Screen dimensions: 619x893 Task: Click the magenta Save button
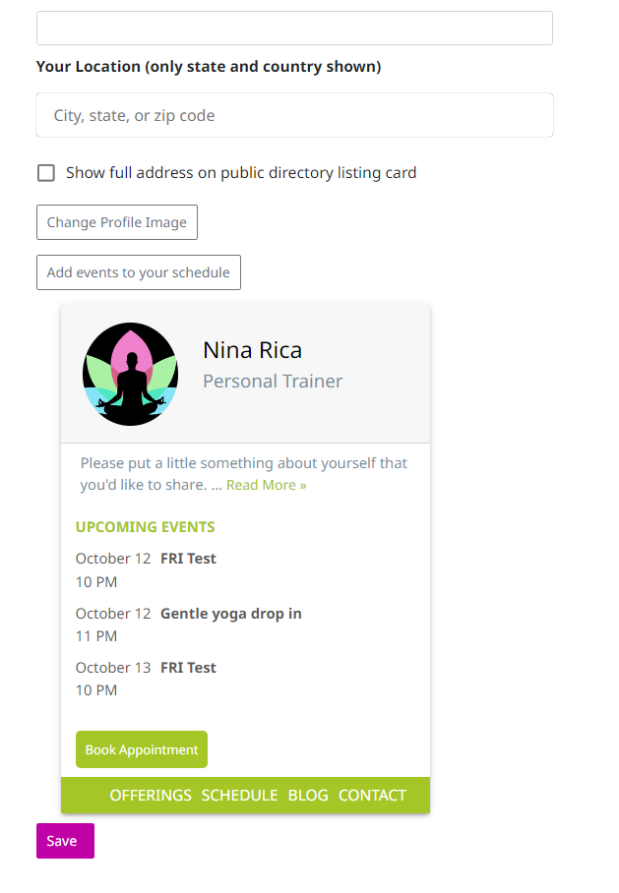coord(66,841)
